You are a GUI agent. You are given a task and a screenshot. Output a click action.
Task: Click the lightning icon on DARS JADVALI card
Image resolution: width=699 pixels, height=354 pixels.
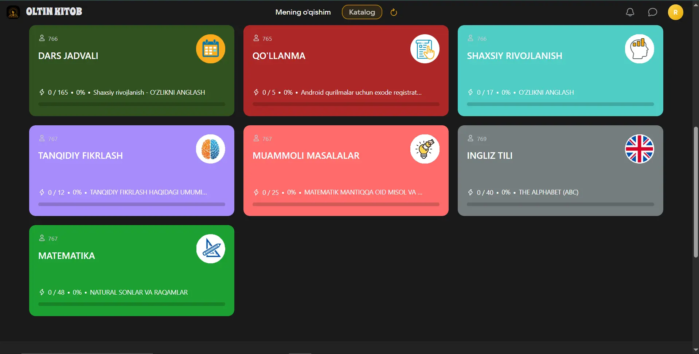42,92
